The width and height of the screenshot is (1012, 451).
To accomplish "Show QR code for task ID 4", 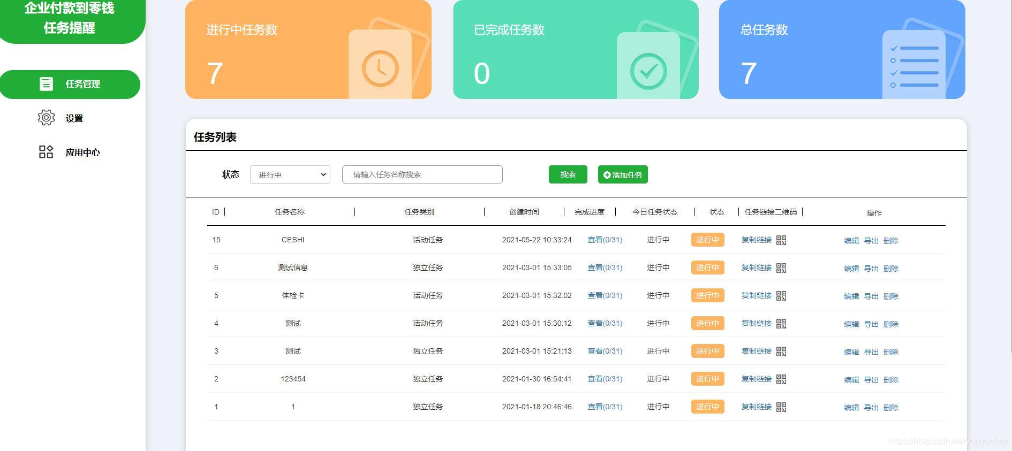I will coord(781,324).
